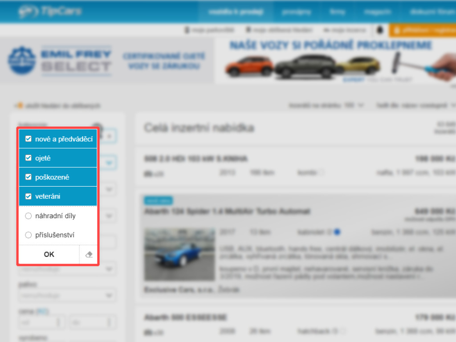This screenshot has height=342, width=456.
Task: Untick the 'veteráni' checkbox
Action: pos(28,196)
